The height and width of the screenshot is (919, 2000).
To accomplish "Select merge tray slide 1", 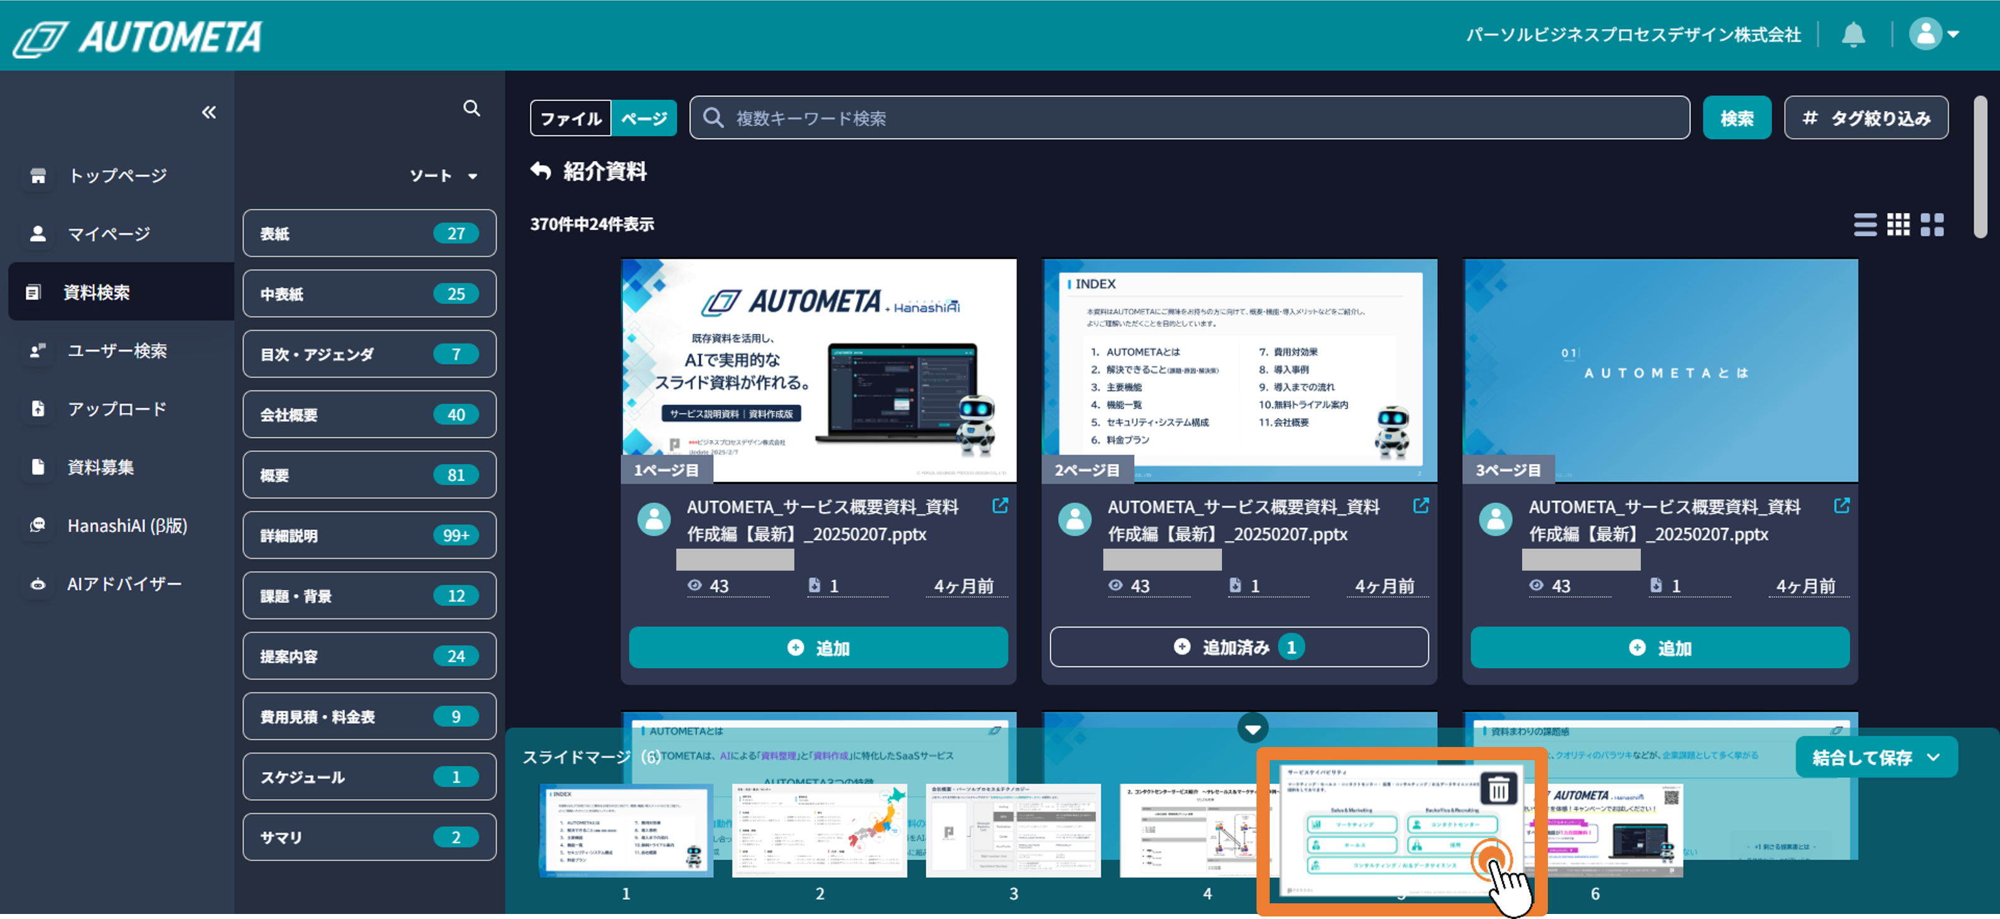I will [626, 830].
